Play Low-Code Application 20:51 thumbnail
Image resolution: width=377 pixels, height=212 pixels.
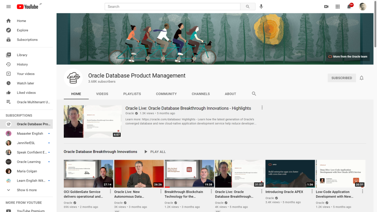pyautogui.click(x=341, y=174)
